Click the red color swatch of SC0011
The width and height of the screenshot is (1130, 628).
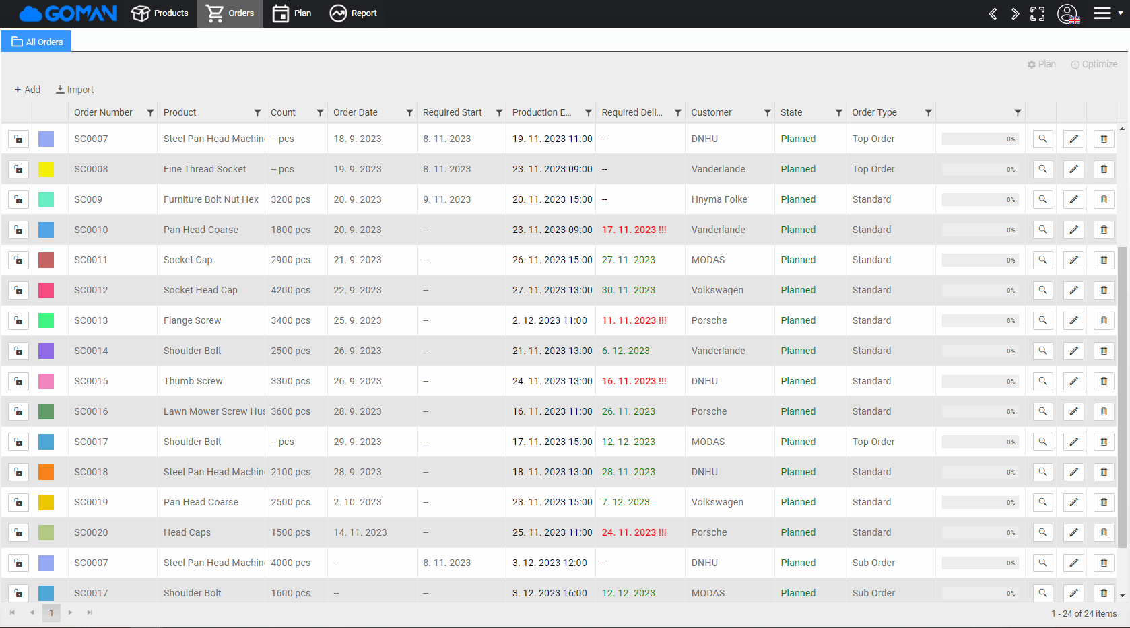point(46,260)
